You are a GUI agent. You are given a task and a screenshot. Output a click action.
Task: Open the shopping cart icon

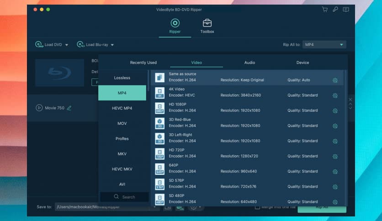325,10
